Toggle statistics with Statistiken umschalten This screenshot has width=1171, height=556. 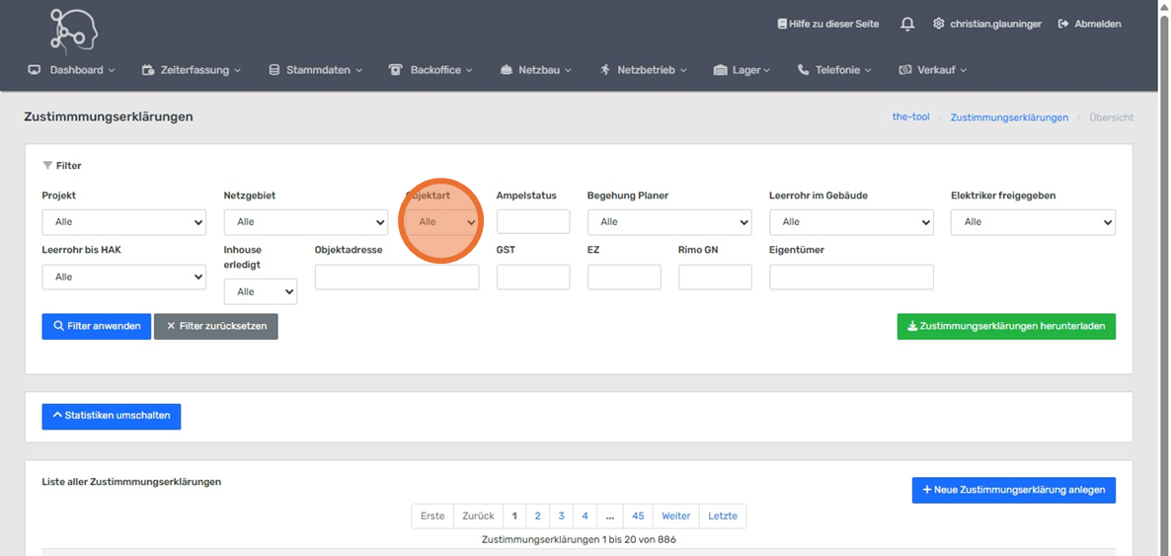pyautogui.click(x=111, y=416)
